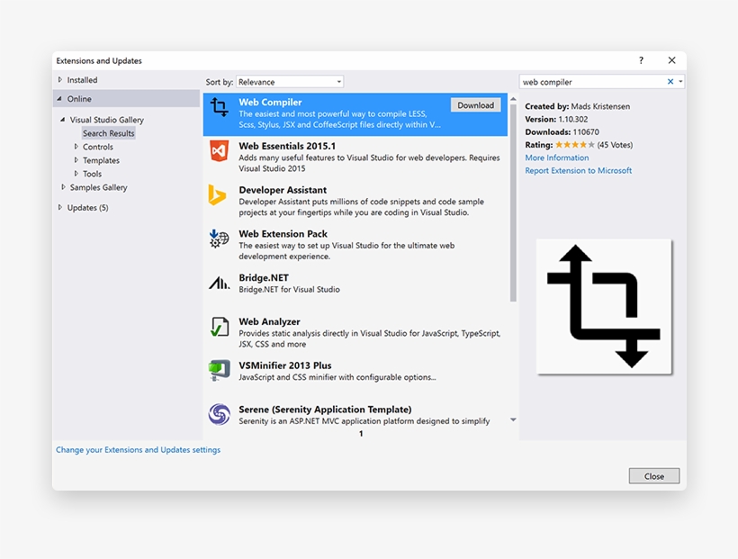Expand the Installed category arrow
The image size is (738, 559).
click(59, 80)
